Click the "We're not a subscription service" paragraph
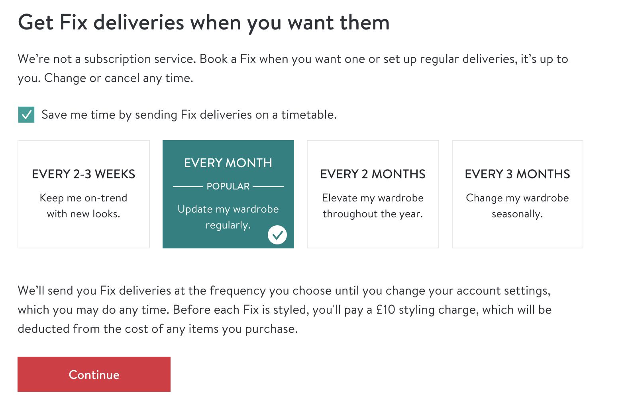 292,59
